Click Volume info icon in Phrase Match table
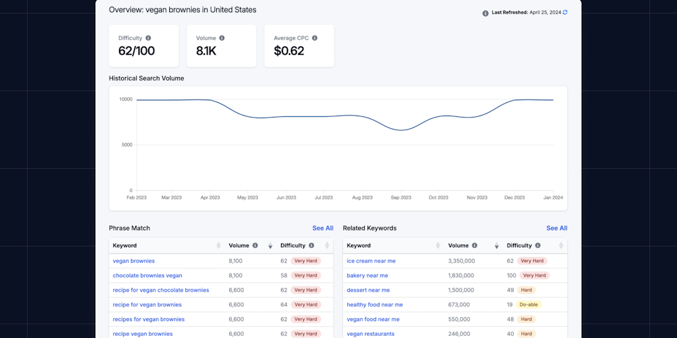 coord(255,246)
